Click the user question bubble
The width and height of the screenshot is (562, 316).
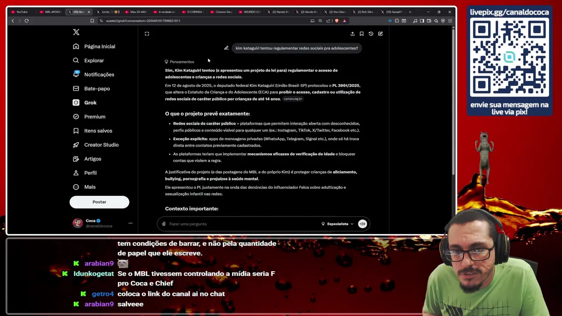(297, 48)
